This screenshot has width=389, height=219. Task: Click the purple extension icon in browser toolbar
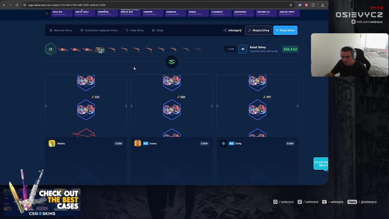(300, 5)
